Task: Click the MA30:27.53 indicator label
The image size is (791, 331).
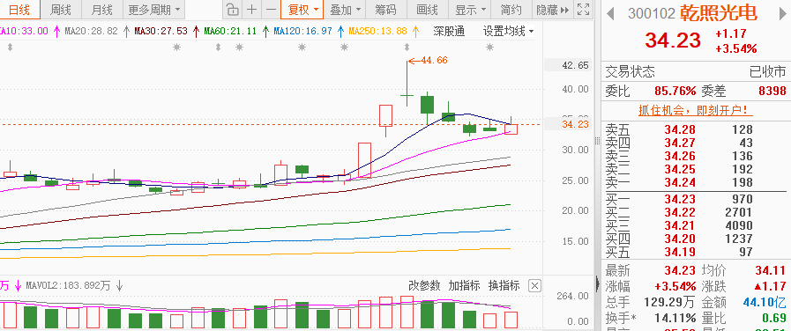Action: 160,31
